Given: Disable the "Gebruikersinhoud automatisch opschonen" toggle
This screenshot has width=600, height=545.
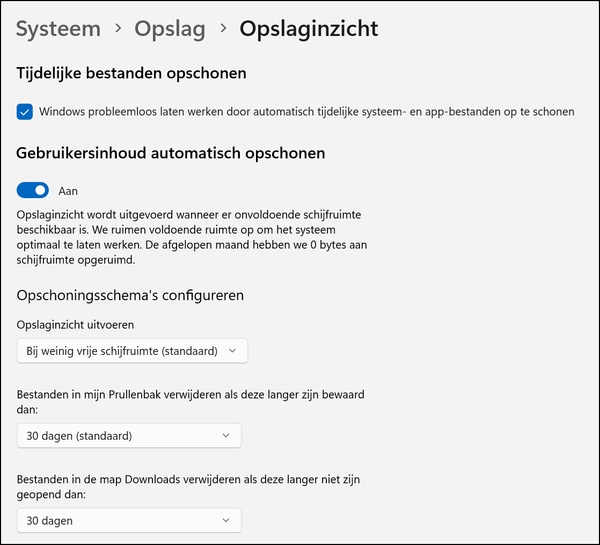Looking at the screenshot, I should (32, 190).
